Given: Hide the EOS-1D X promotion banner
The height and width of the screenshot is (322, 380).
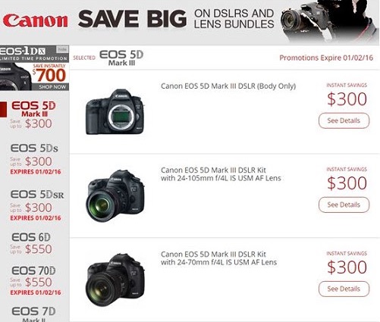Looking at the screenshot, I should click(62, 49).
